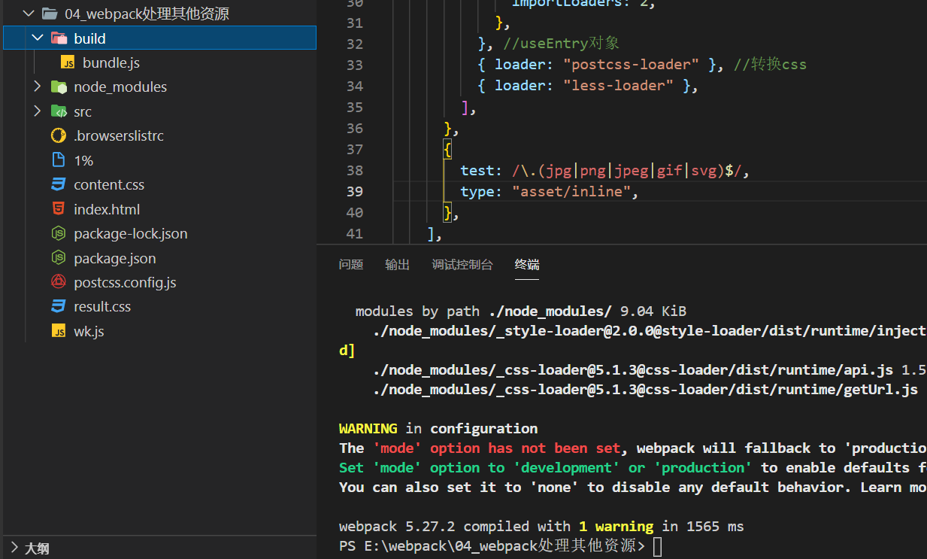
Task: Open postcss.config.js from the file tree
Action: [125, 282]
